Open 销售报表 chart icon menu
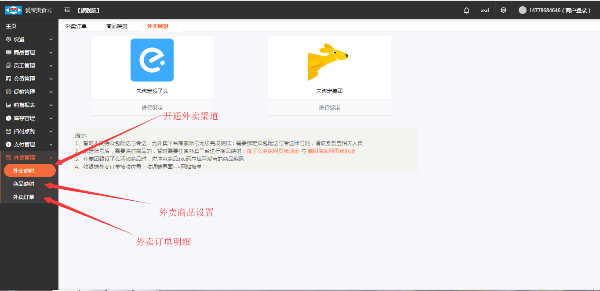The image size is (600, 291). [8, 105]
